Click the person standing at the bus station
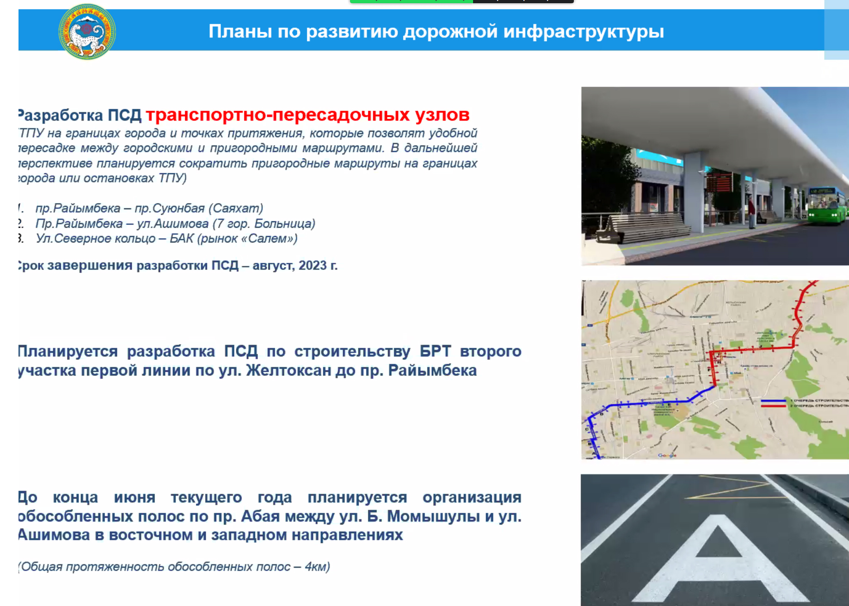This screenshot has width=849, height=606. coord(752,212)
